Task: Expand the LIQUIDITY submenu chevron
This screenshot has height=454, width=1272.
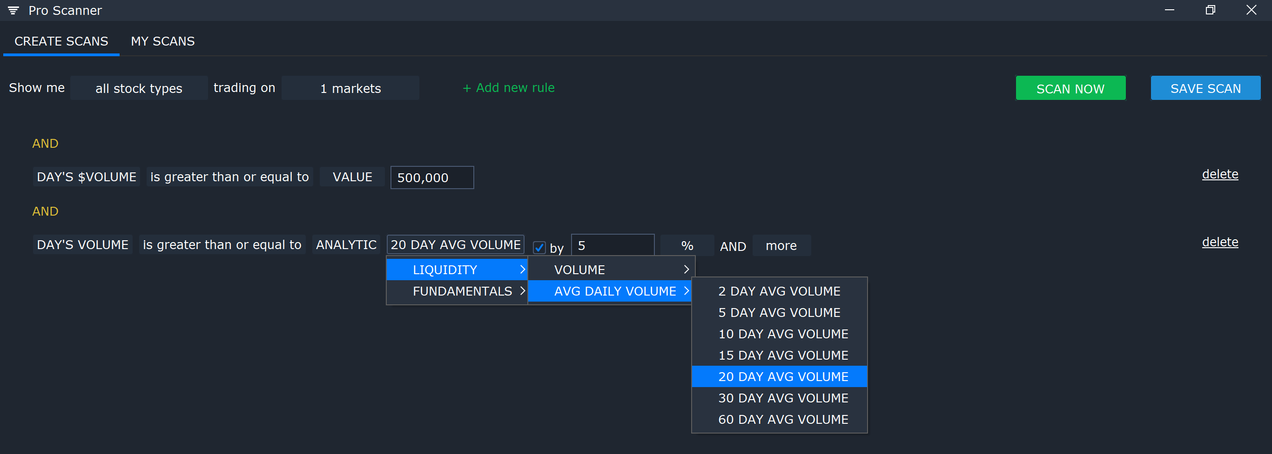Action: 522,269
